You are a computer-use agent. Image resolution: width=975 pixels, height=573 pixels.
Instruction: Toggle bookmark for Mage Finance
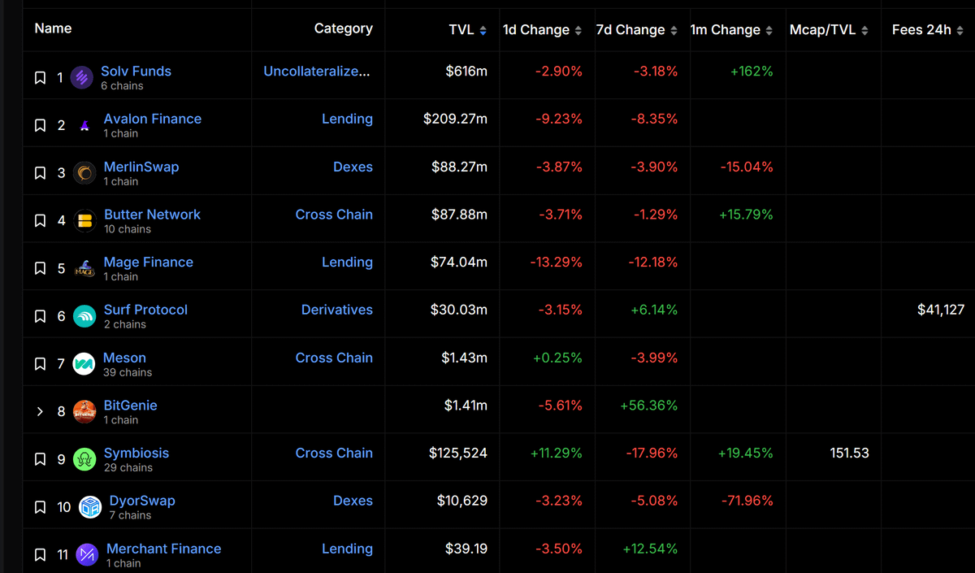coord(40,269)
